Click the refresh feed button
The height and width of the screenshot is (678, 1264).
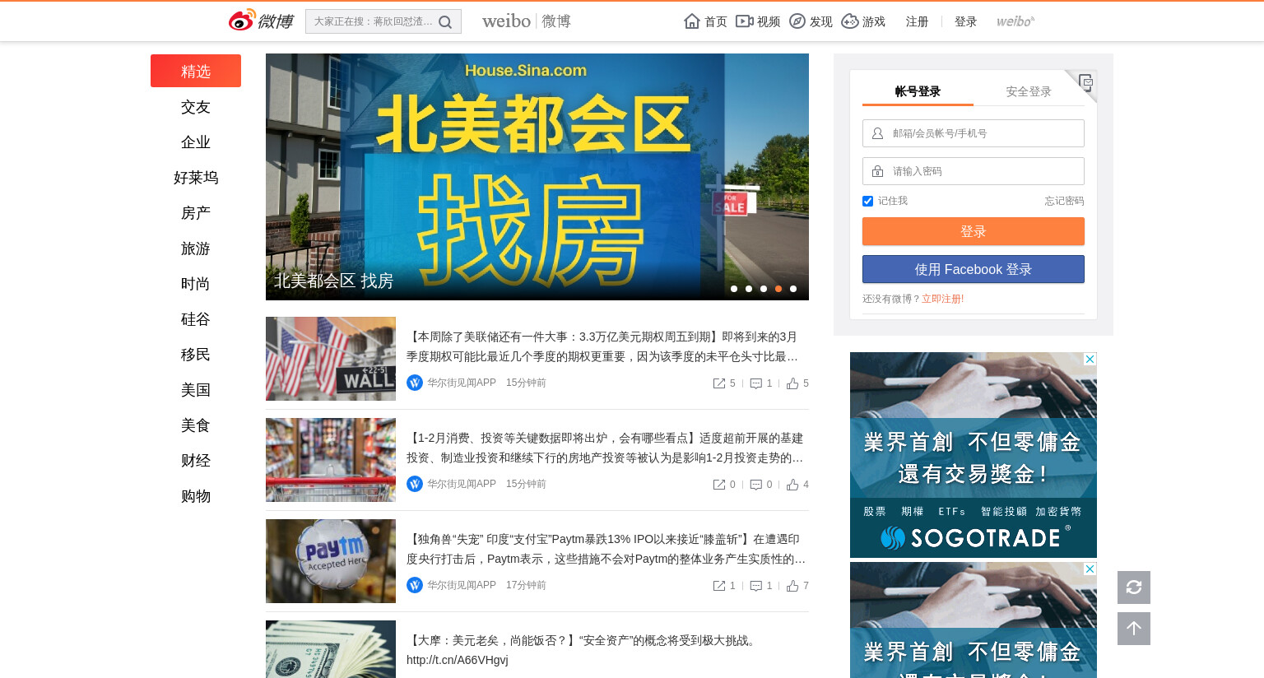[x=1134, y=587]
